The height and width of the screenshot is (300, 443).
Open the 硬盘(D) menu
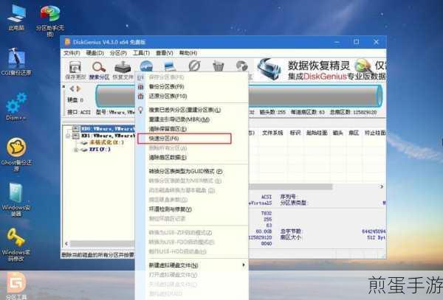click(x=95, y=53)
